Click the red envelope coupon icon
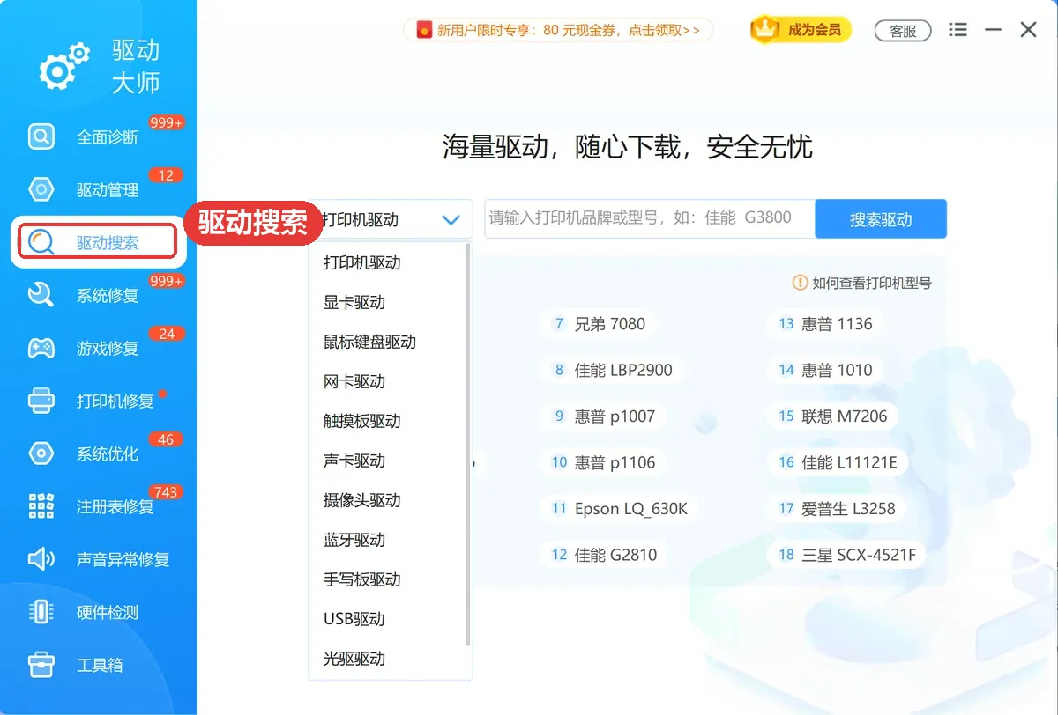 424,30
